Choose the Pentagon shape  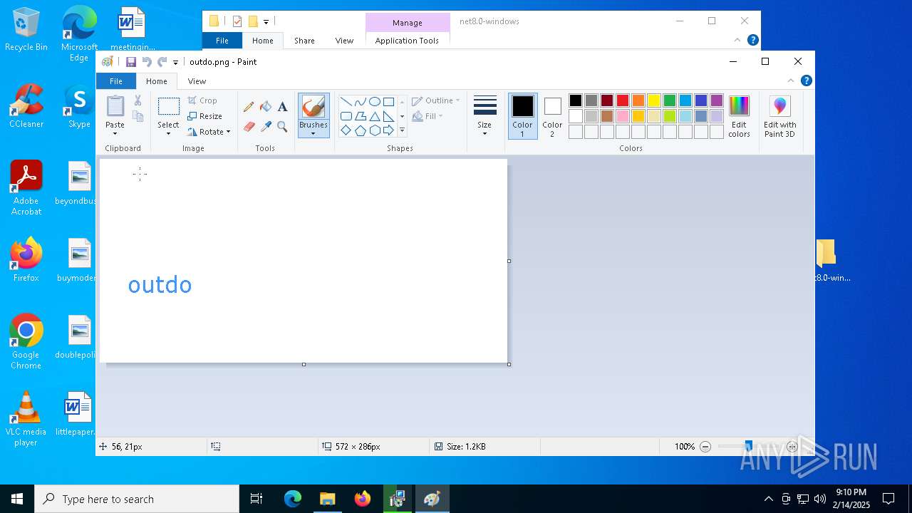(361, 130)
